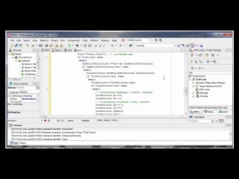Click the red circular icon left of layout combo

click(x=123, y=40)
